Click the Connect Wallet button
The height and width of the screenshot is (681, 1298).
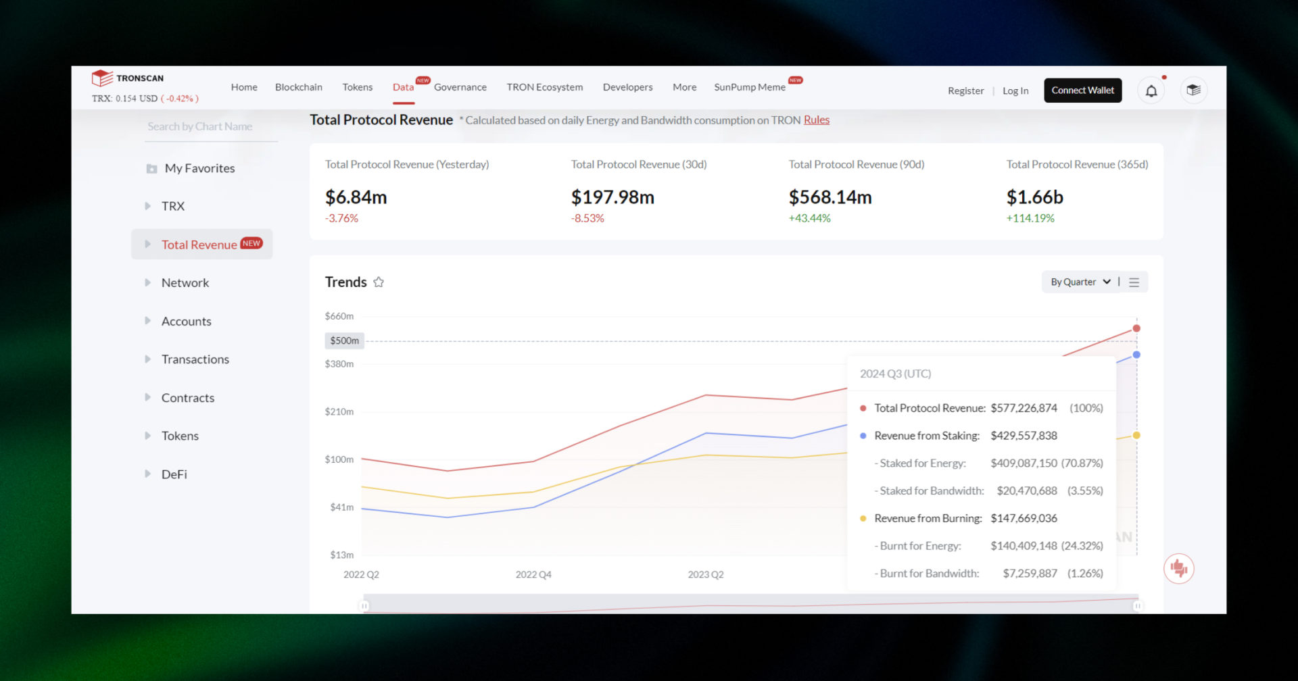1082,90
